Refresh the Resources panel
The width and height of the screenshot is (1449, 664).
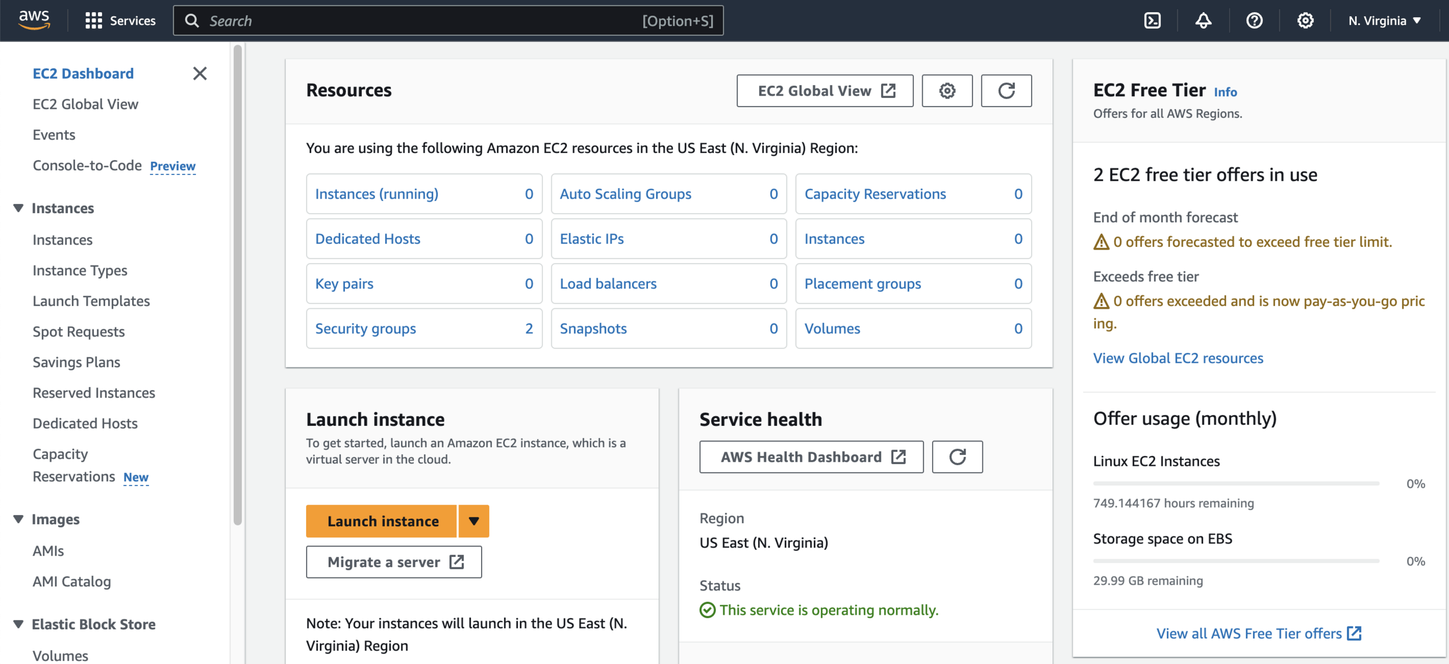(1006, 91)
